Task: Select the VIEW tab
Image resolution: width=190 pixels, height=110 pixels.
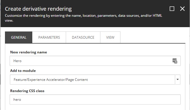Action: (x=110, y=37)
